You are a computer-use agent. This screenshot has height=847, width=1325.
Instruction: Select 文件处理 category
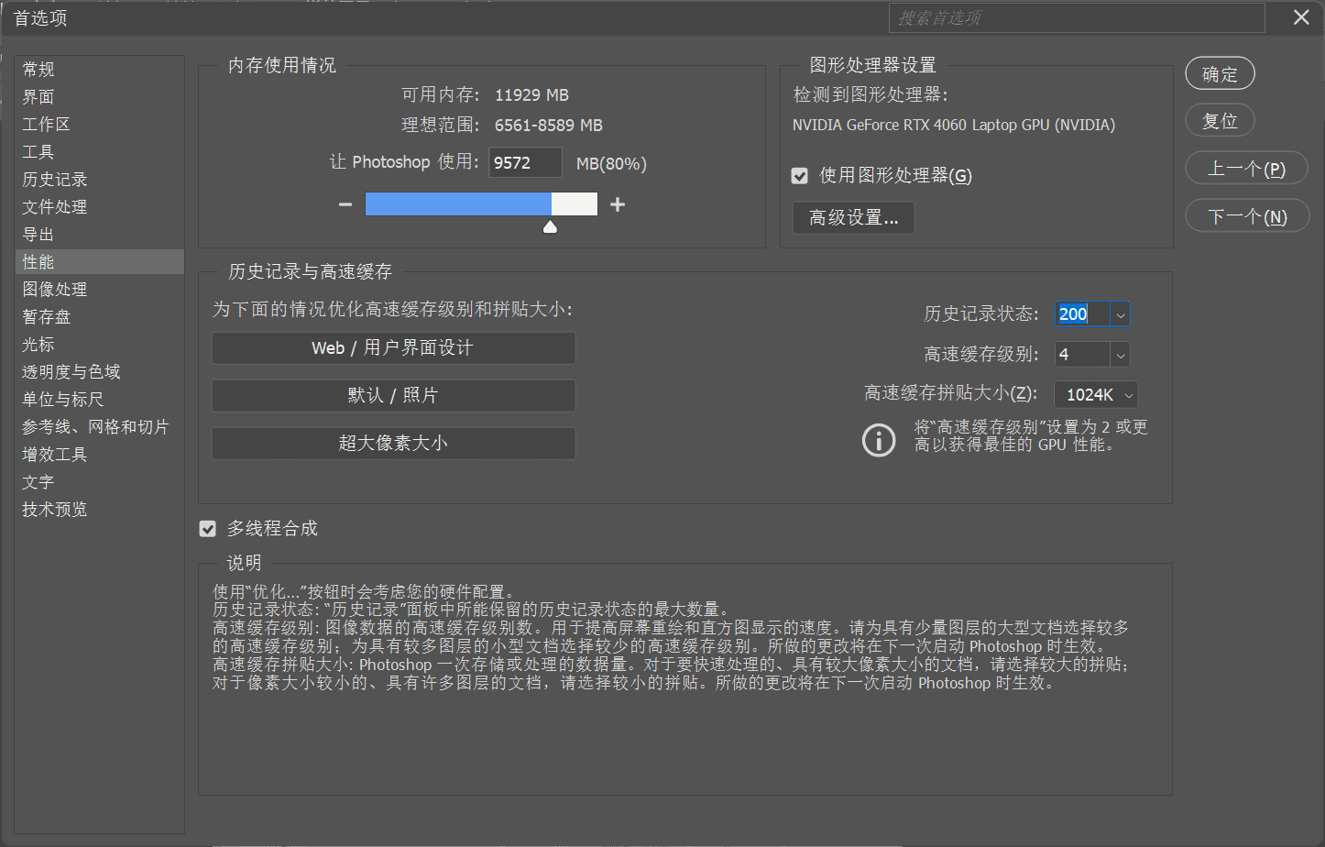99,207
